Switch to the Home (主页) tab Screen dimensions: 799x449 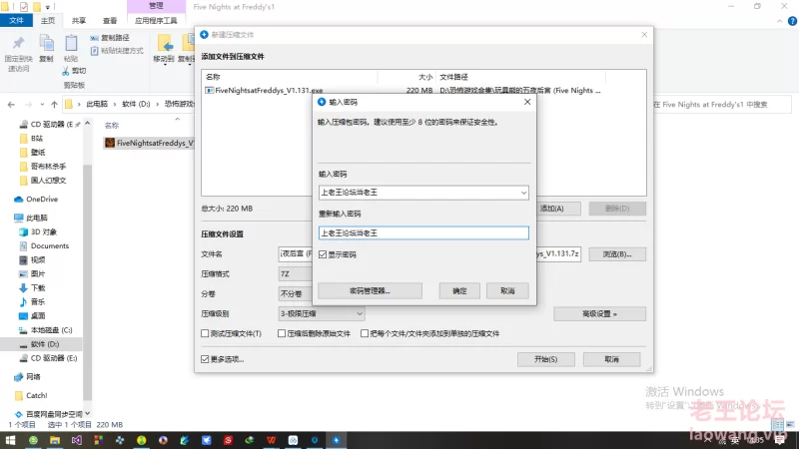click(x=48, y=21)
